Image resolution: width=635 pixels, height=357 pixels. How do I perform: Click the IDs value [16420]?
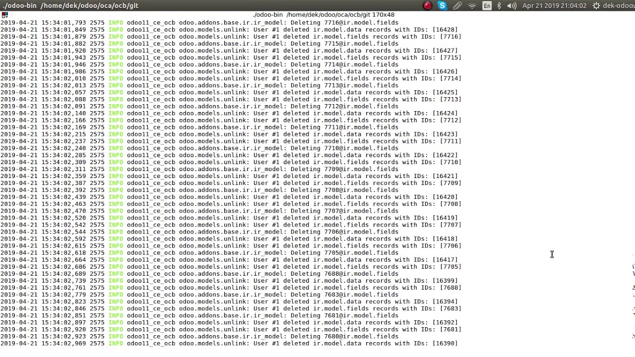pos(445,197)
